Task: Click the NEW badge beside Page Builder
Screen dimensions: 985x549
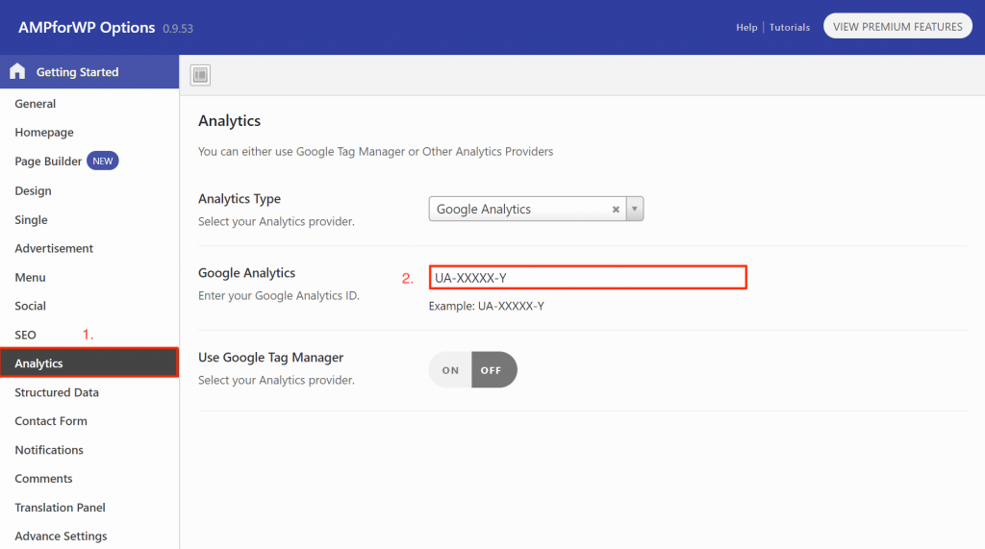Action: (102, 161)
